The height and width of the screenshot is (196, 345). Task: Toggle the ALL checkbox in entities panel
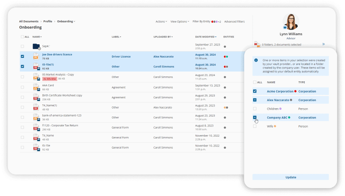pos(255,82)
